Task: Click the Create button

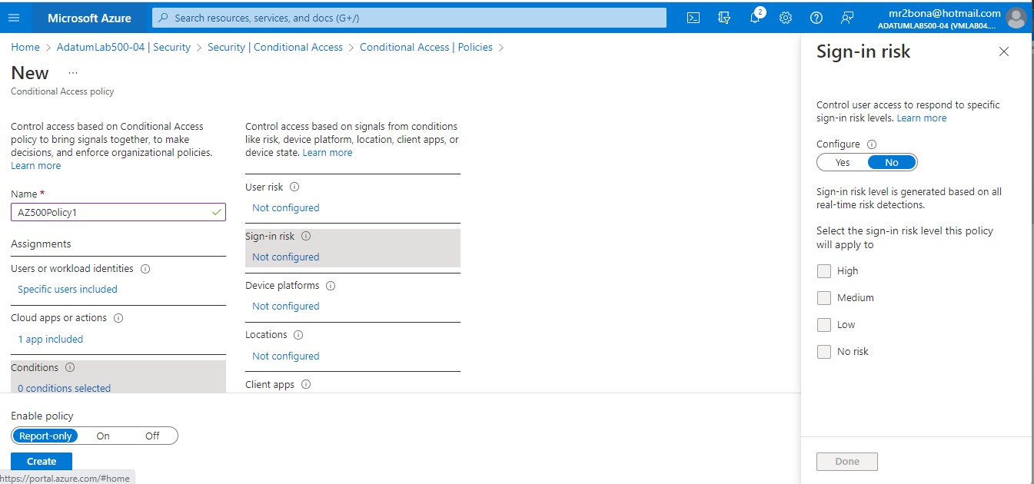Action: [41, 461]
